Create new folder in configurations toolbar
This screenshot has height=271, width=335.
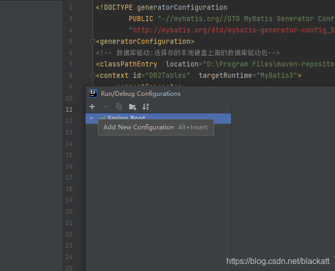tap(132, 107)
